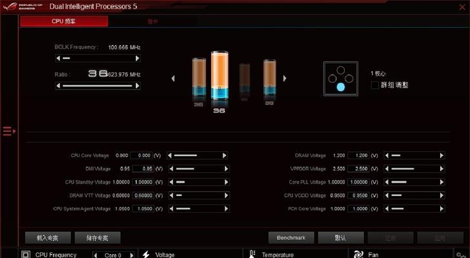This screenshot has width=470, height=258.
Task: Select the rightmost core cylinder
Action: (x=269, y=77)
